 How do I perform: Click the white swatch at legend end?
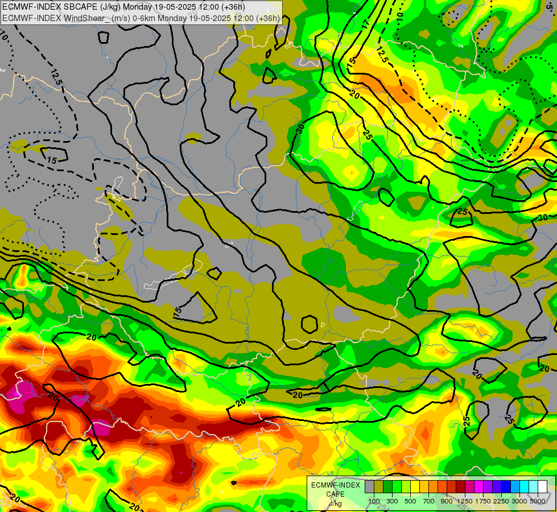tap(542, 487)
